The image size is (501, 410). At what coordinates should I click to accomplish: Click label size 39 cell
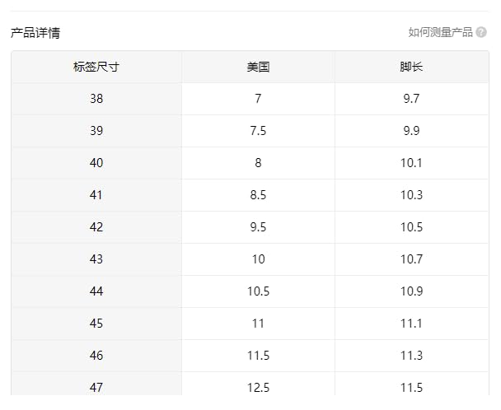96,131
